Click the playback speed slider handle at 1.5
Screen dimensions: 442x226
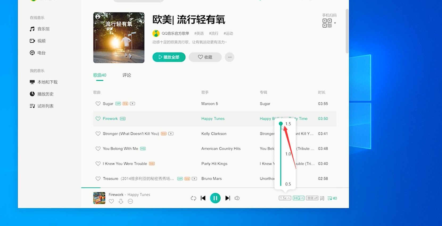click(281, 124)
